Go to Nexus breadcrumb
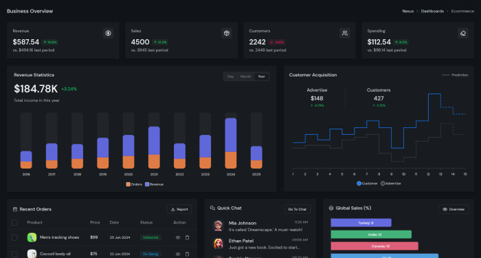Viewport: 481px width, 258px height. click(x=408, y=11)
